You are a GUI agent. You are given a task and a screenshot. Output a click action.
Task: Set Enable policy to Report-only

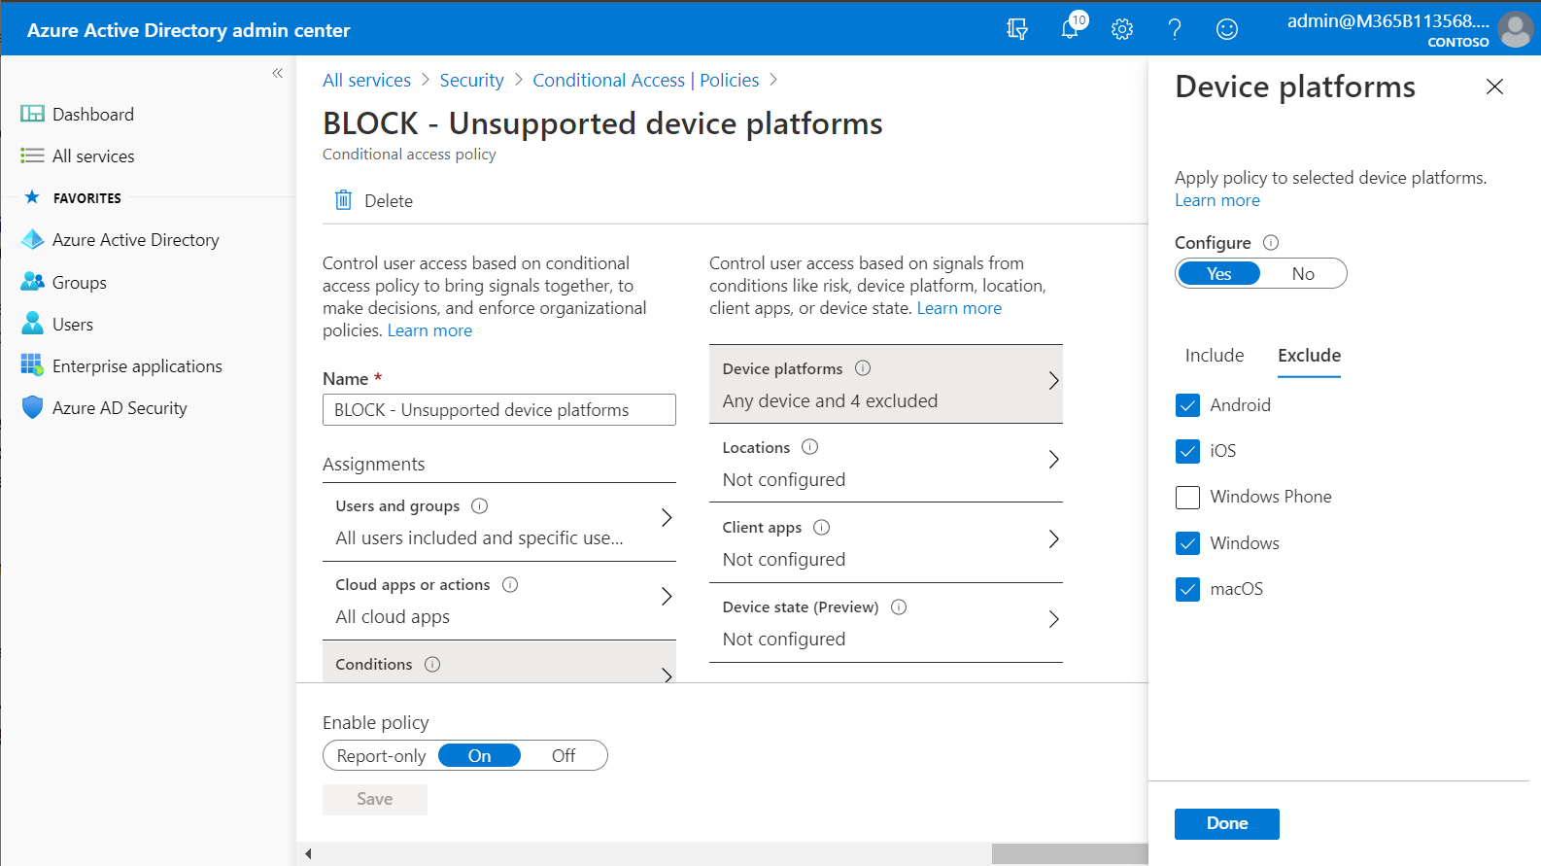click(x=381, y=756)
